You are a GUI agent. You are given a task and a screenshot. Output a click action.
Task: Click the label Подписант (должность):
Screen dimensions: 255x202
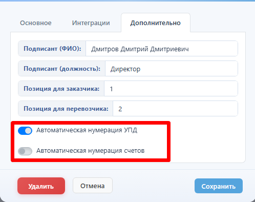coord(62,69)
